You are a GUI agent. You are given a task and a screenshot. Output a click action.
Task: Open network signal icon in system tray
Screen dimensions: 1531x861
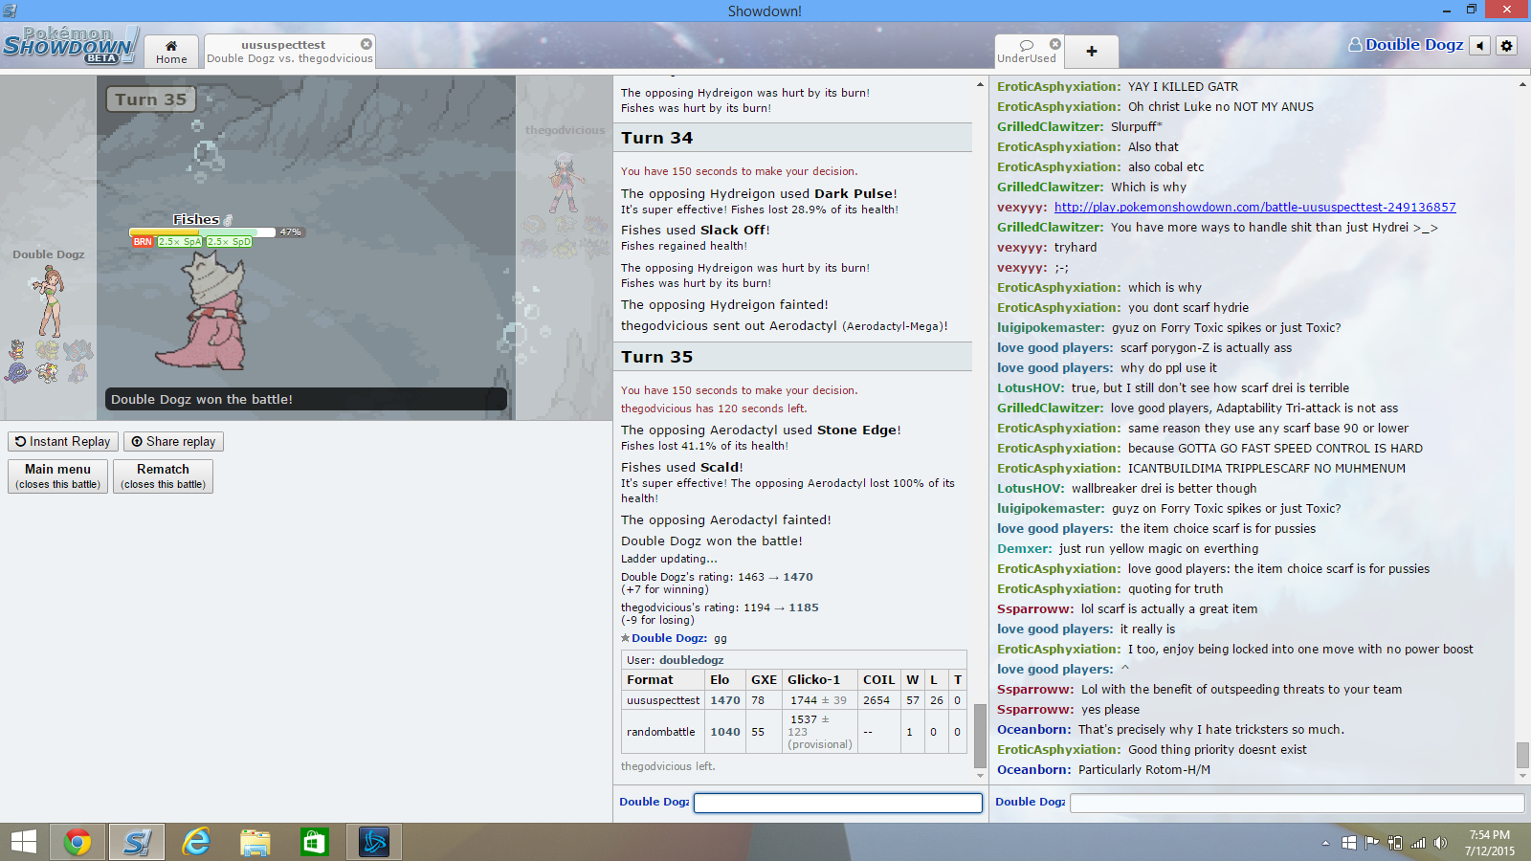1418,843
